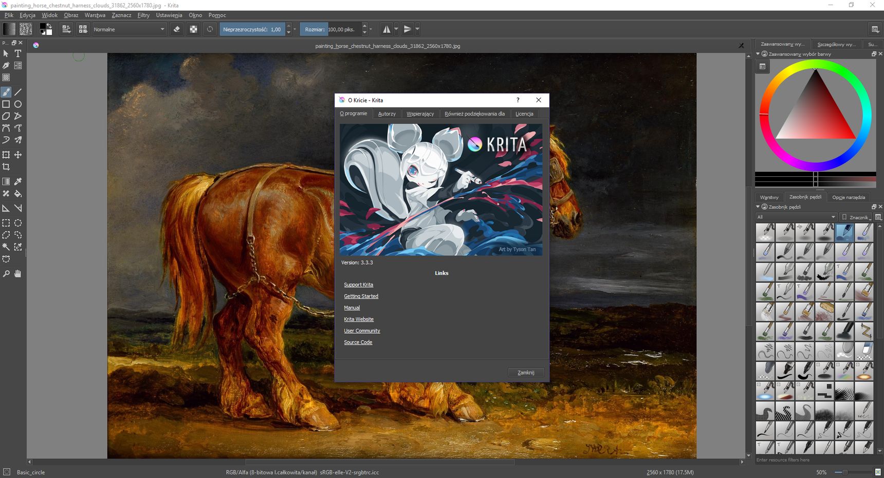Switch to the Autorzy tab
Viewport: 884px width, 478px height.
[387, 114]
